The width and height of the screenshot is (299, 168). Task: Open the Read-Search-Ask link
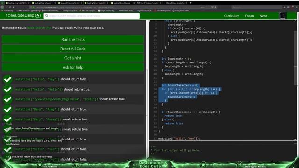(x=39, y=28)
